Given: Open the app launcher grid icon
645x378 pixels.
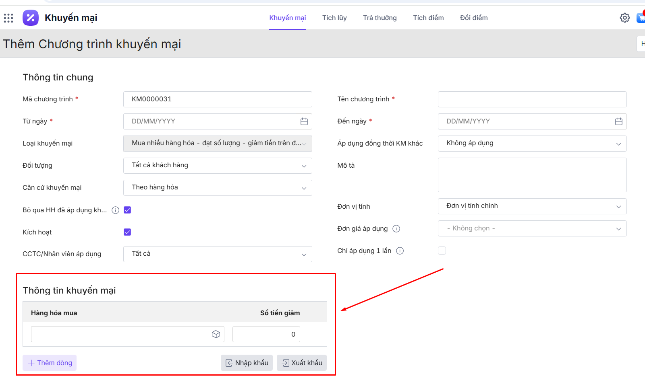Looking at the screenshot, I should 8,18.
